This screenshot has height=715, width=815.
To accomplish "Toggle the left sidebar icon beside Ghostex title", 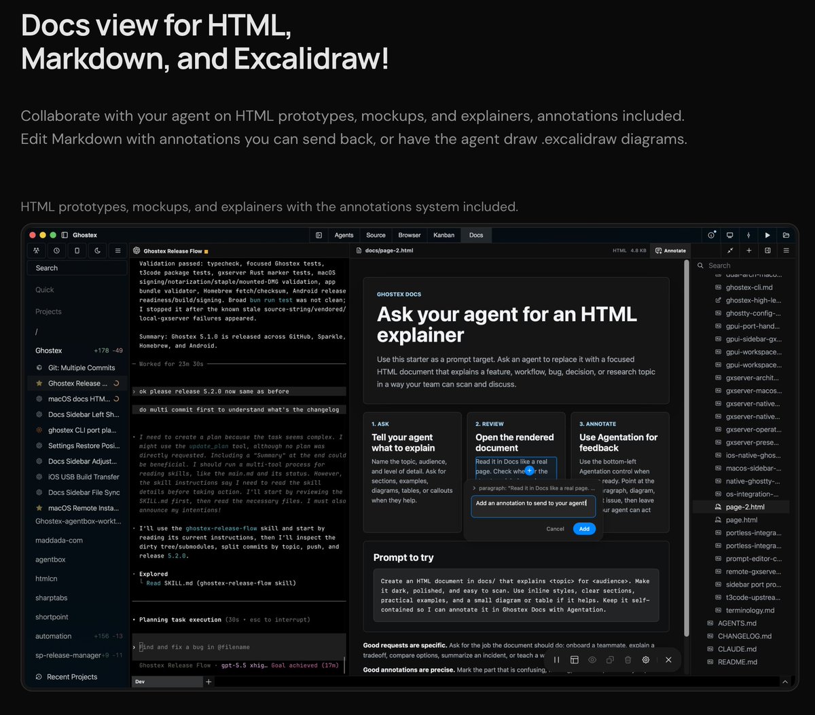I will pos(65,235).
